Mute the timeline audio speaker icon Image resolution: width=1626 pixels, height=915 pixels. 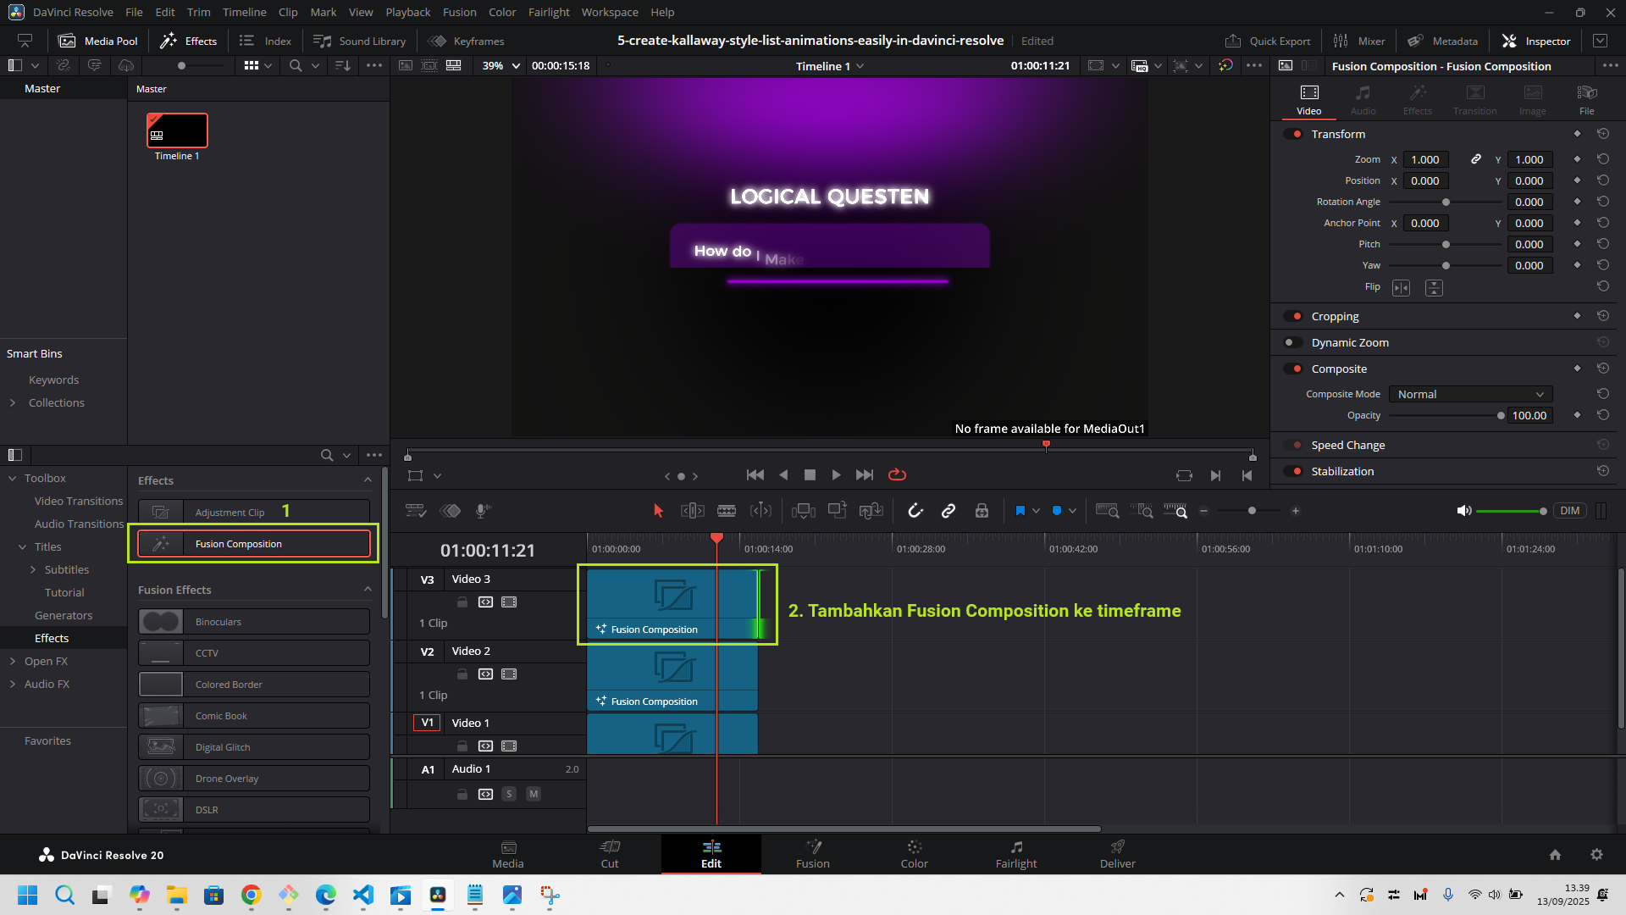pyautogui.click(x=1463, y=511)
